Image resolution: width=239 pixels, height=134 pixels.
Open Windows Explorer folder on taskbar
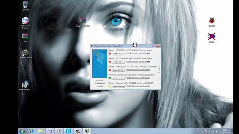tap(41, 131)
